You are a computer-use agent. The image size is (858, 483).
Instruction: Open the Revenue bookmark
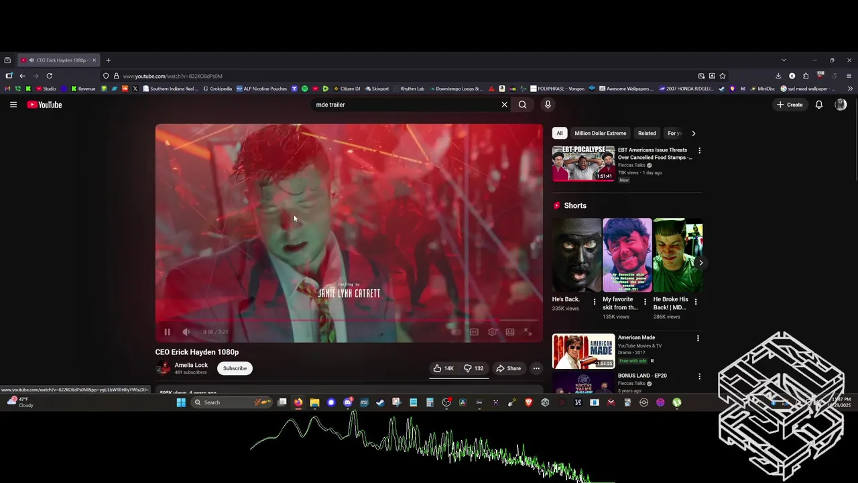pyautogui.click(x=83, y=89)
